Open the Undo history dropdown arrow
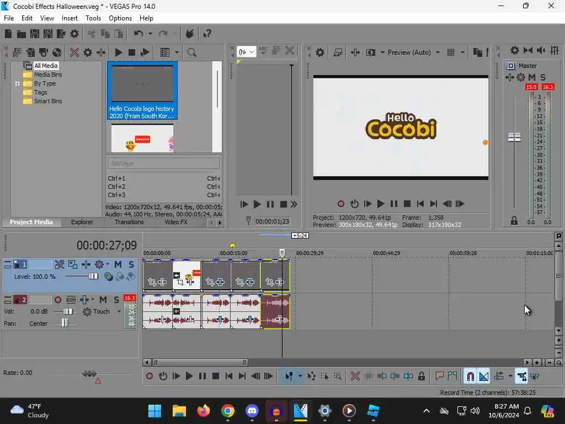The image size is (565, 424). coord(150,34)
